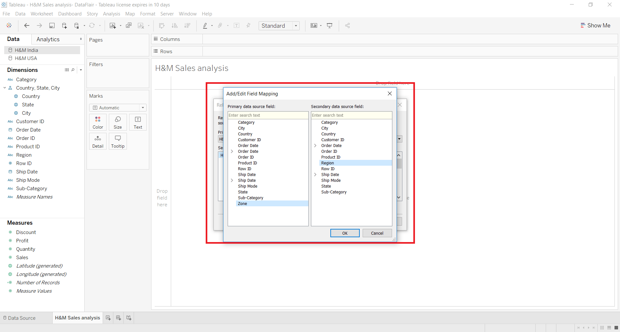Select the H&M USA data source
620x332 pixels.
pos(26,58)
